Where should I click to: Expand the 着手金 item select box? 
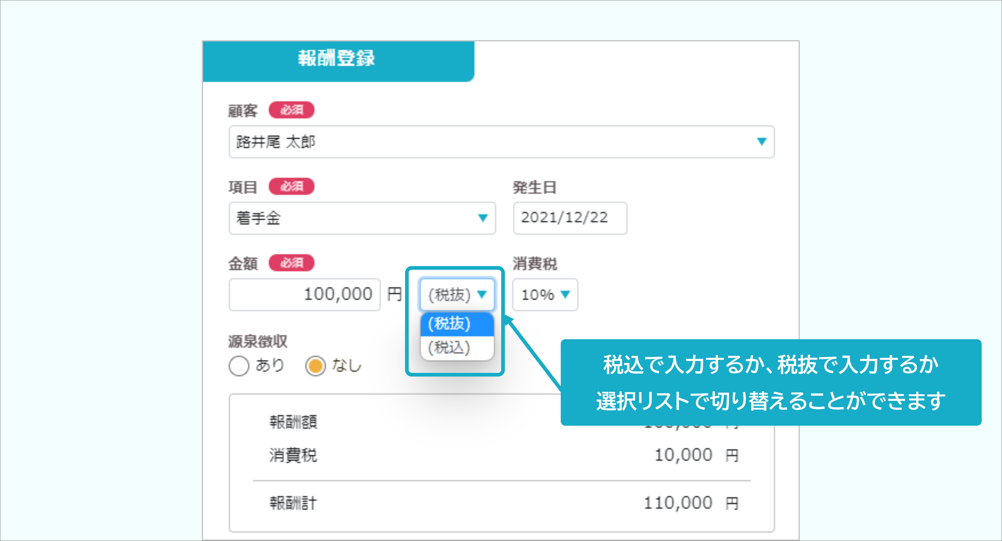pyautogui.click(x=362, y=218)
